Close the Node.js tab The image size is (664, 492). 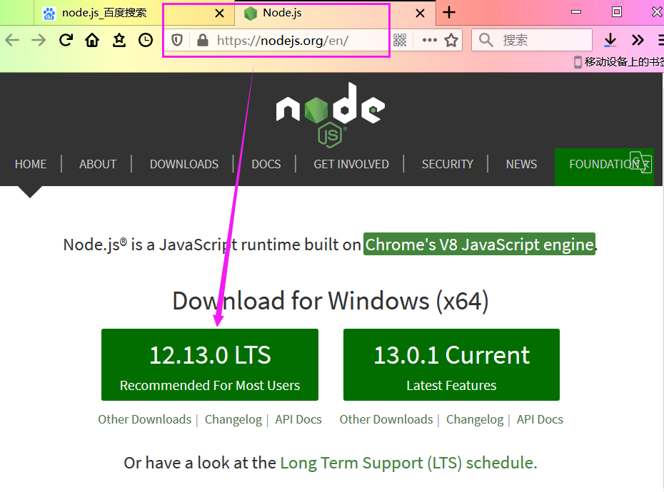tap(420, 14)
